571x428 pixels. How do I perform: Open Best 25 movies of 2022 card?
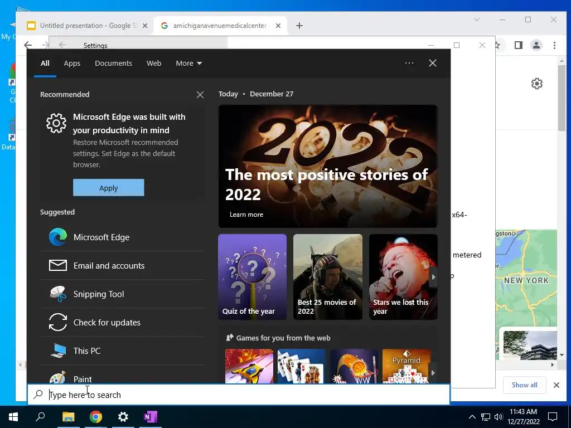(328, 277)
